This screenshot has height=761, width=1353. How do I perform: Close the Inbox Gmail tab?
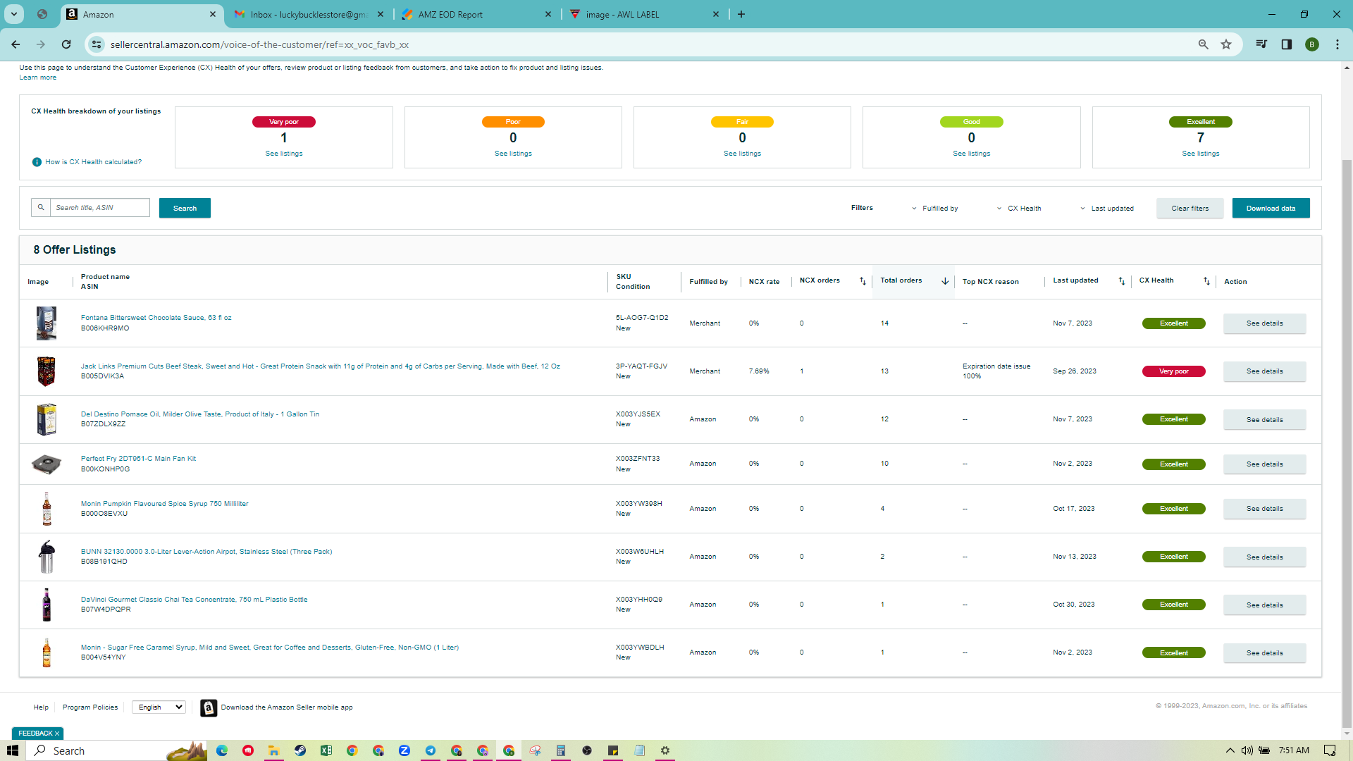381,14
